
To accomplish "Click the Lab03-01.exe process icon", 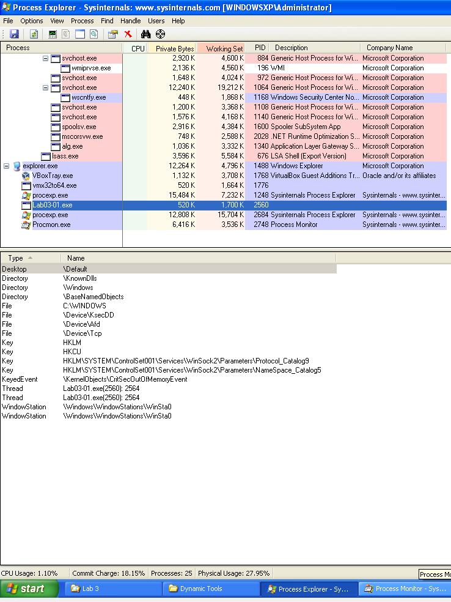I will [x=26, y=205].
